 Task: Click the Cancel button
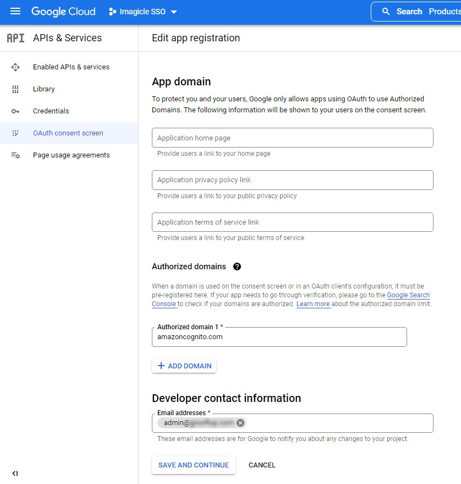pyautogui.click(x=262, y=465)
